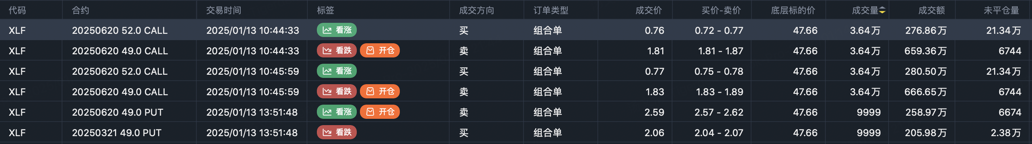This screenshot has height=144, width=1032.
Task: Click the 成交价 column header
Action: point(649,10)
